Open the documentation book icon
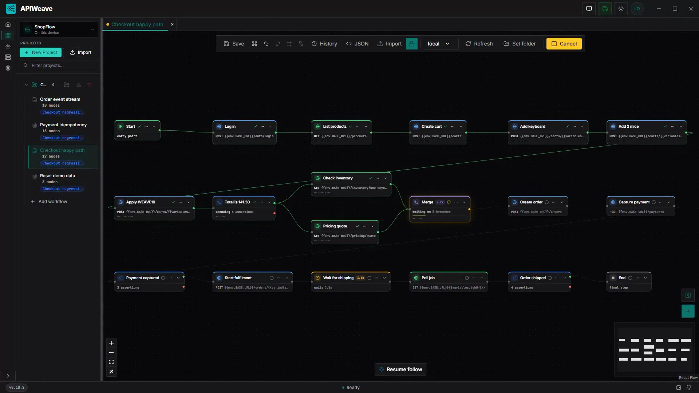Viewport: 699px width, 393px height. (589, 9)
